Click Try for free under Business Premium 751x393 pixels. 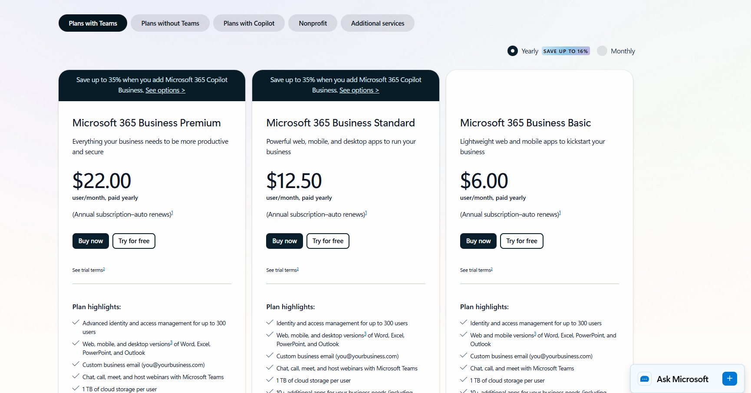pyautogui.click(x=134, y=241)
